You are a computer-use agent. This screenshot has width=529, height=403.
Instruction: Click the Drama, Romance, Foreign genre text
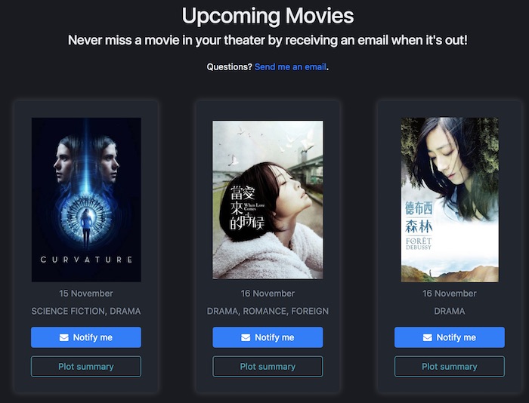pos(268,311)
